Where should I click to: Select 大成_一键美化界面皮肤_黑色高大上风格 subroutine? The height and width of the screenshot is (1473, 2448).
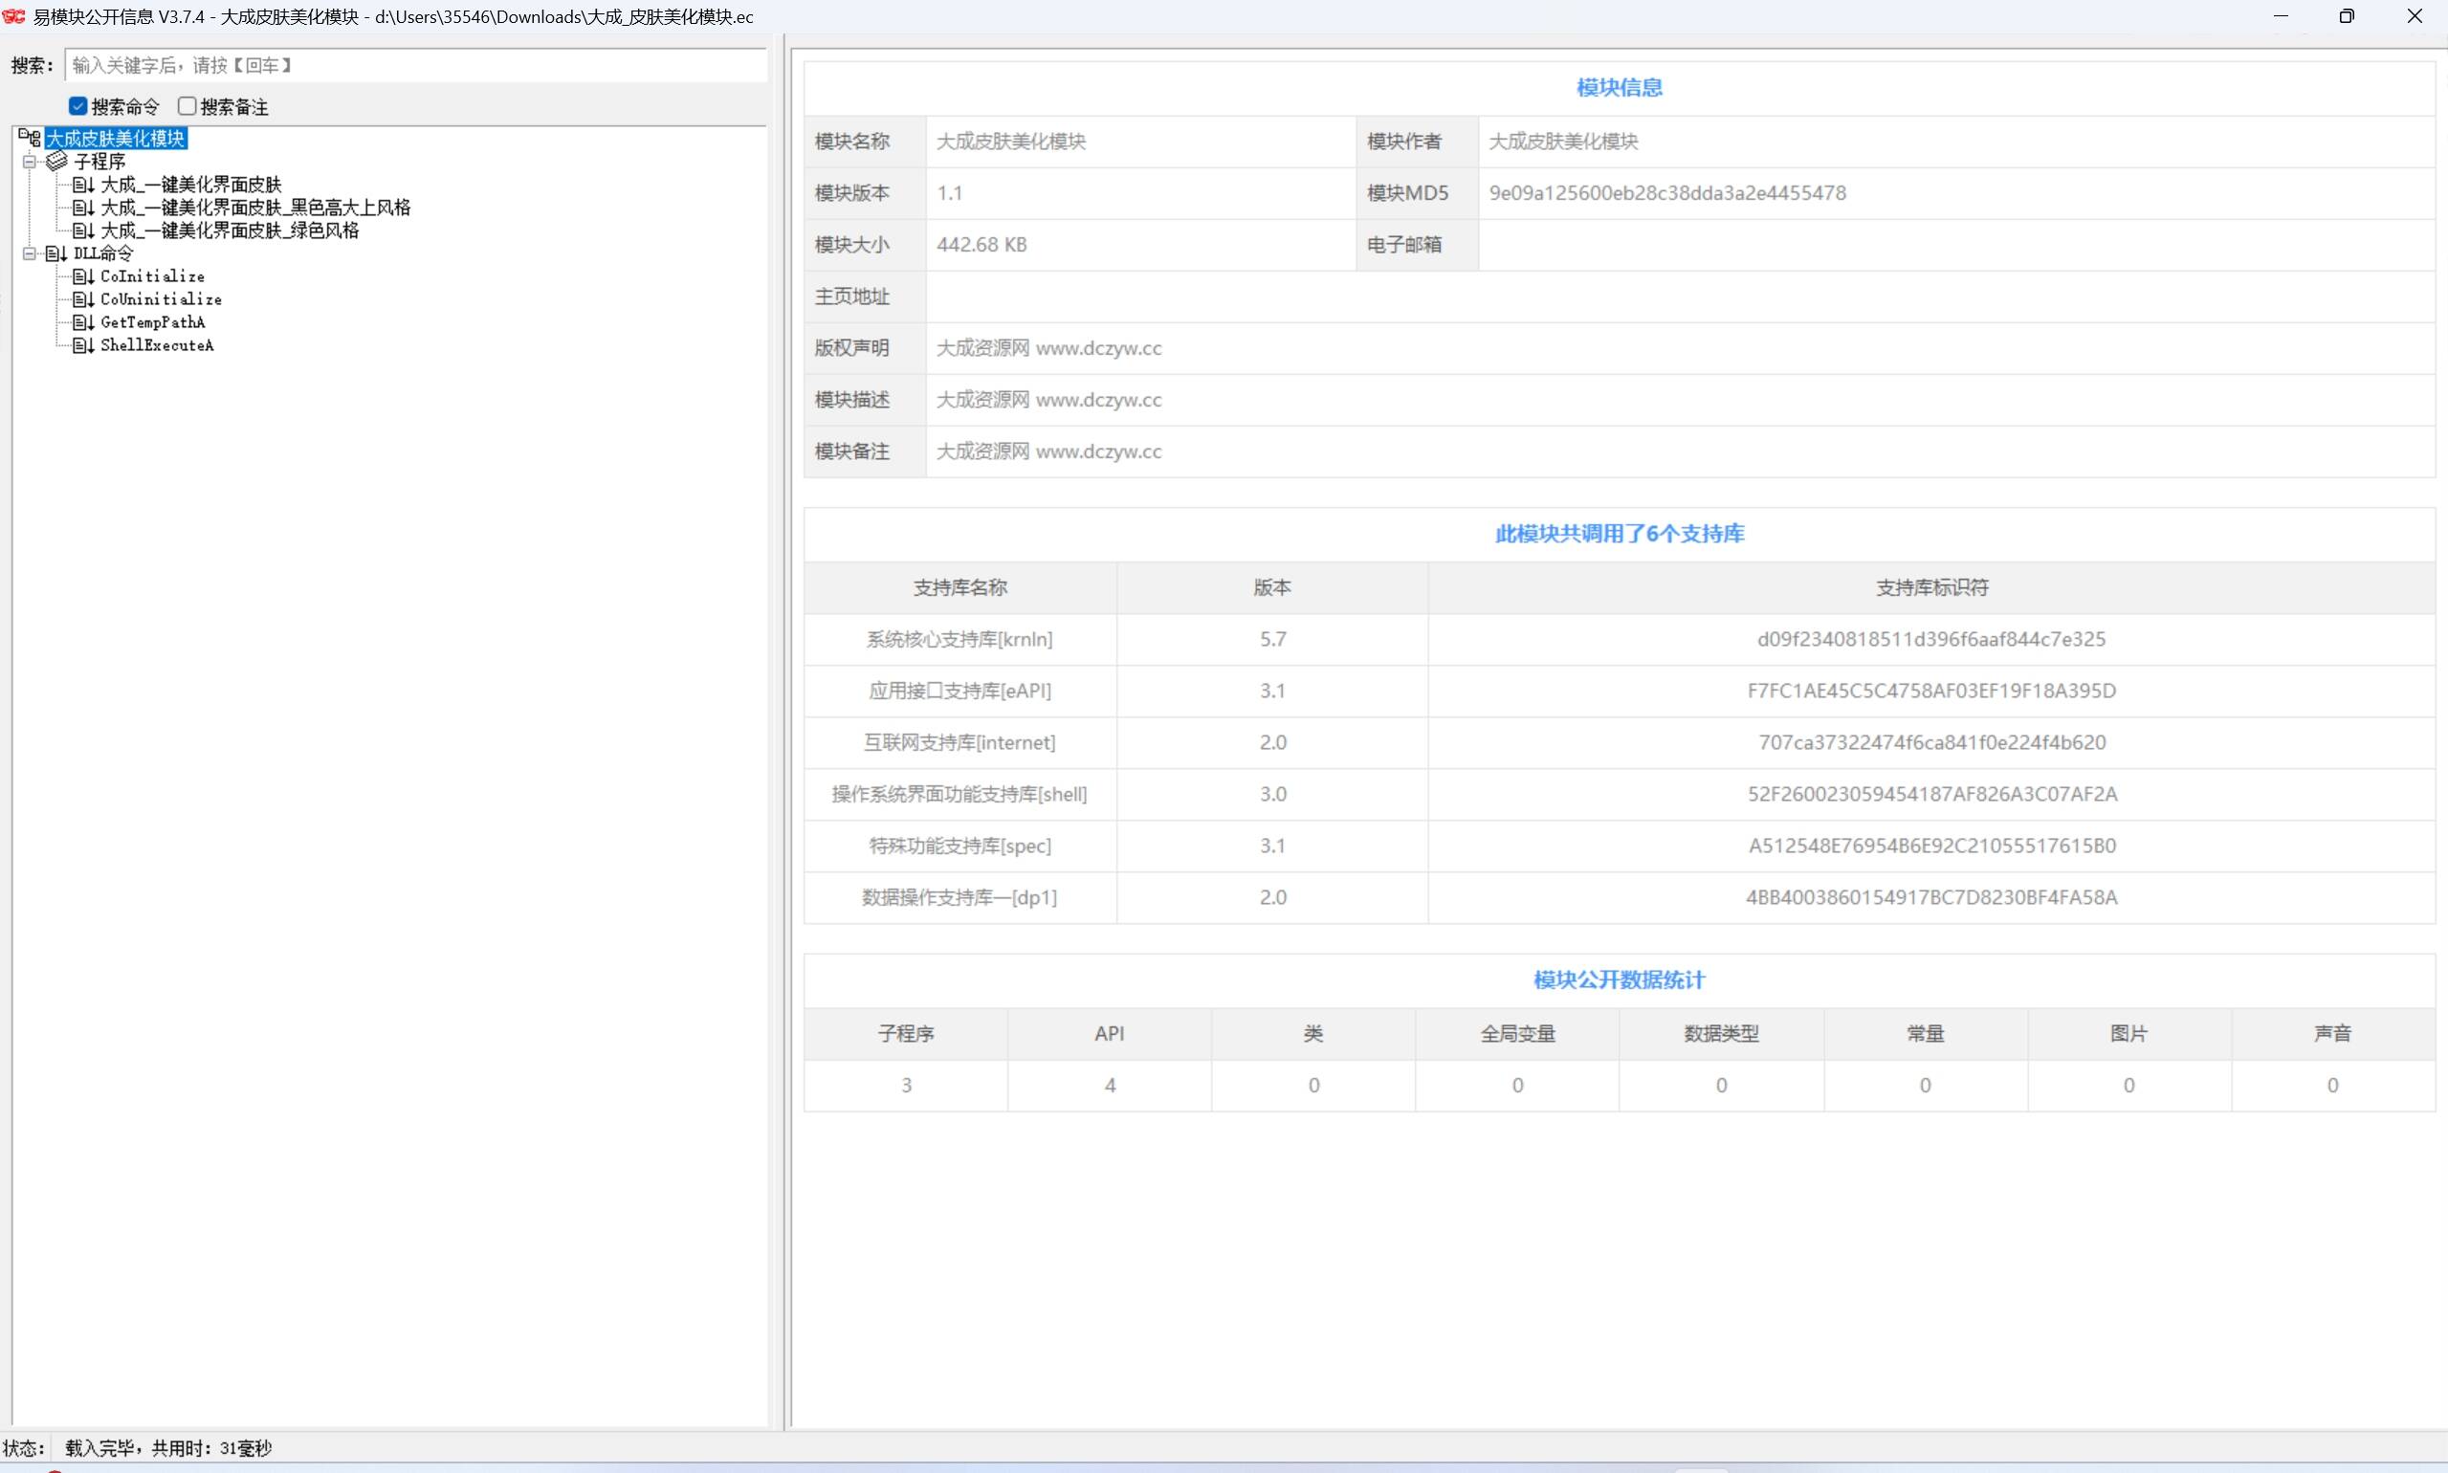click(x=255, y=208)
